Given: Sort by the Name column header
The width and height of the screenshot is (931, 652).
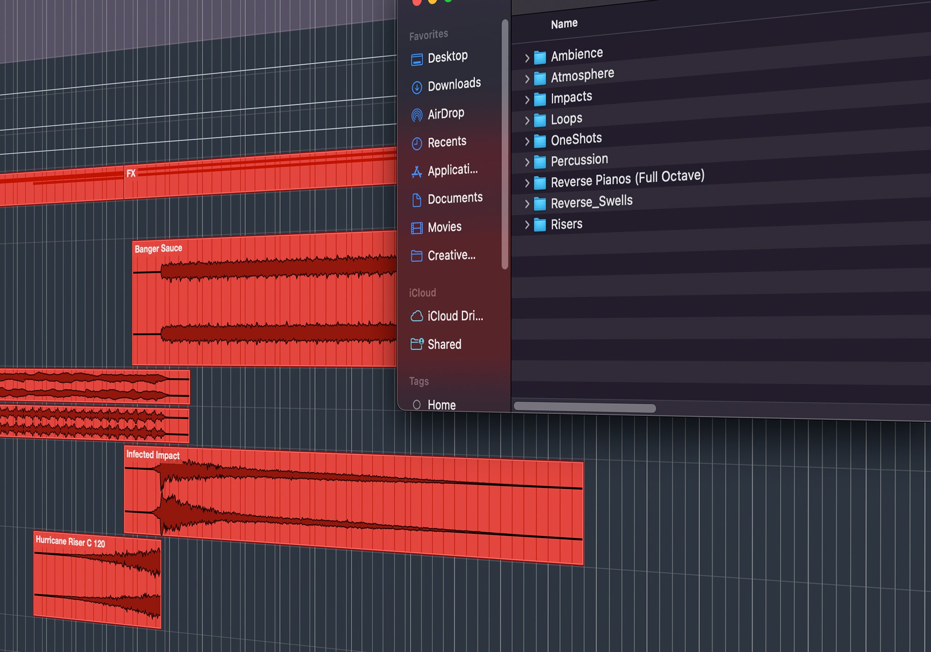Looking at the screenshot, I should tap(564, 24).
